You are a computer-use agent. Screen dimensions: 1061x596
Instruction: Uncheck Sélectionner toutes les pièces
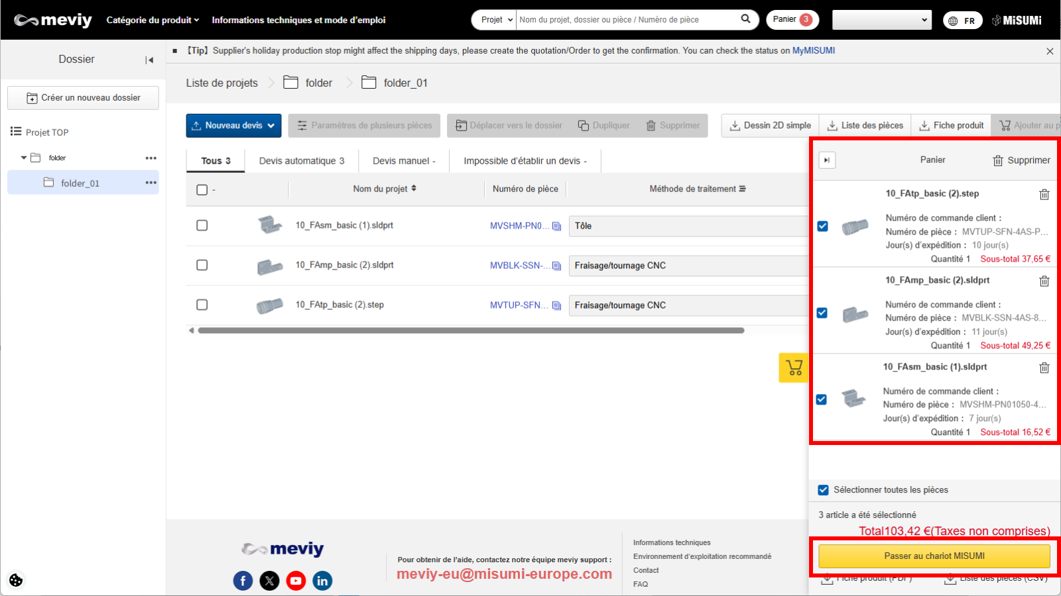pyautogui.click(x=823, y=490)
